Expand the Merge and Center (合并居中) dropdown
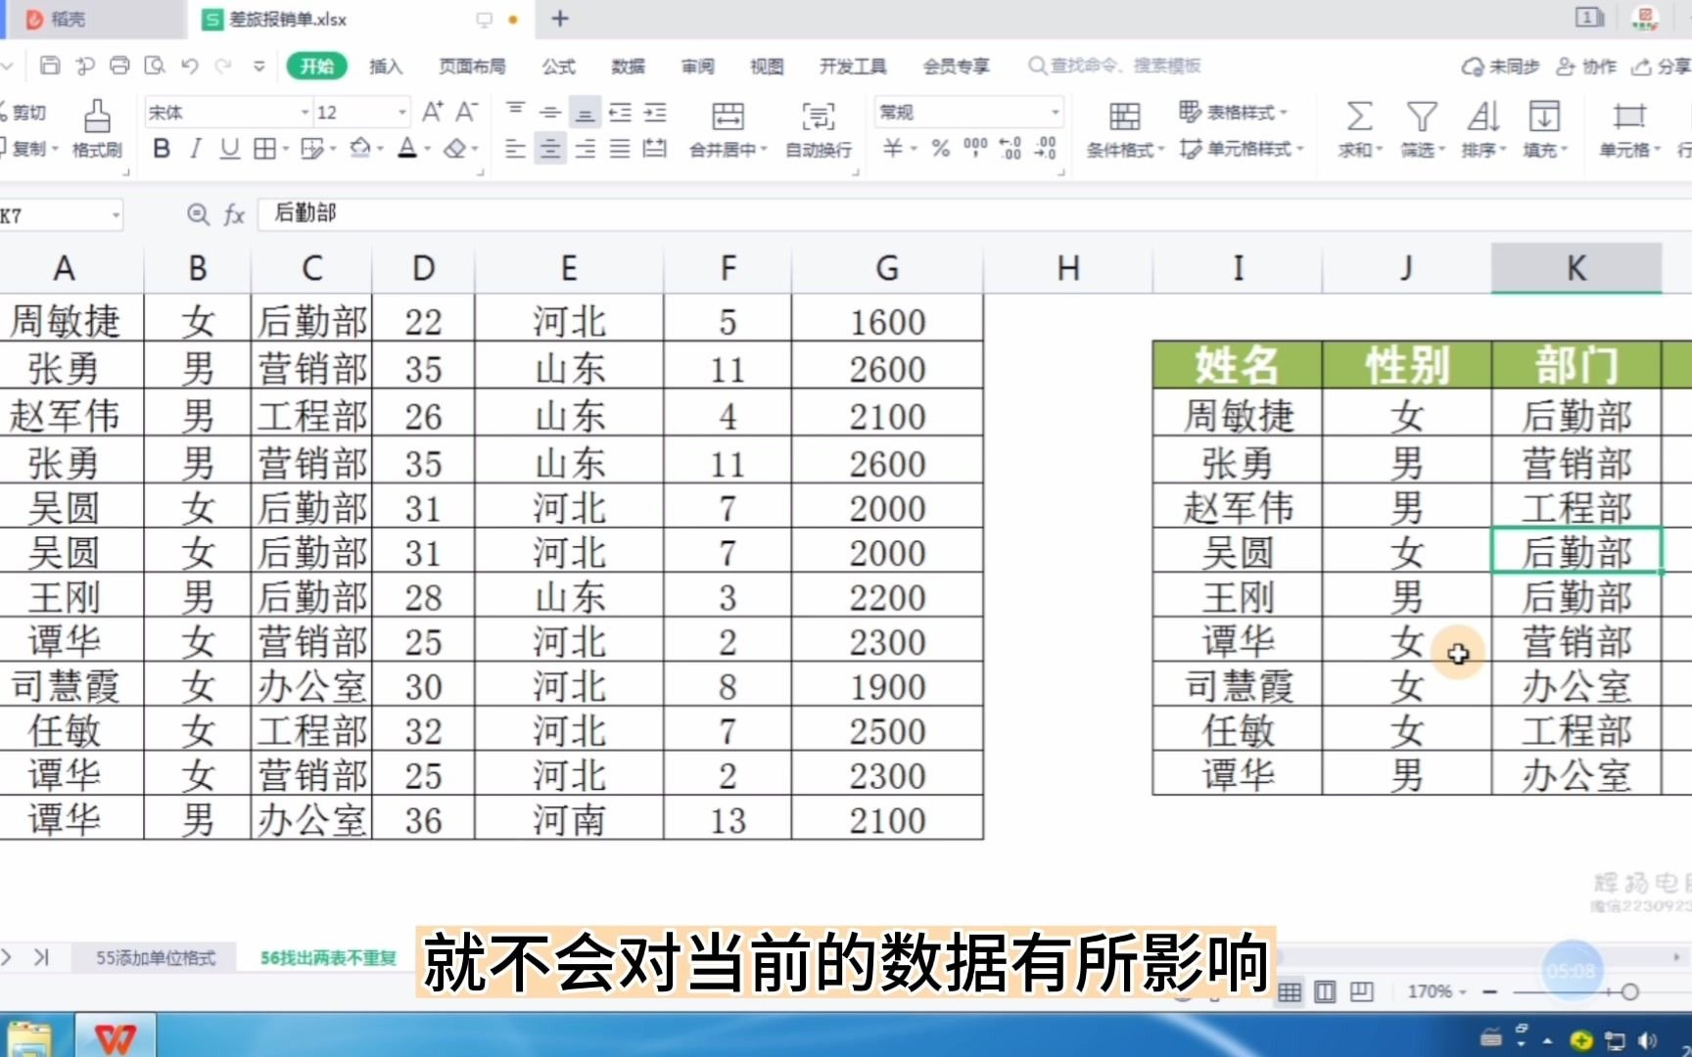1692x1057 pixels. point(764,150)
